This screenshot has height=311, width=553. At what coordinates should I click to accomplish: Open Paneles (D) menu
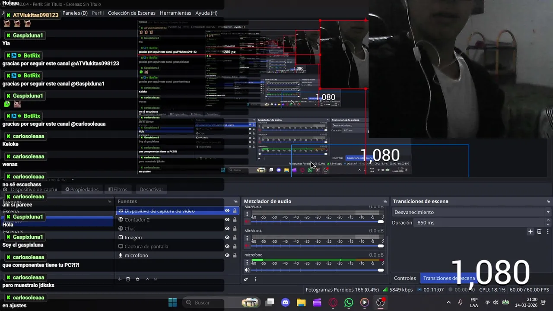tap(75, 13)
